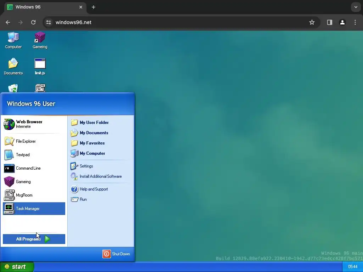Open the tab search dropdown arrow
363x272 pixels.
point(356,7)
